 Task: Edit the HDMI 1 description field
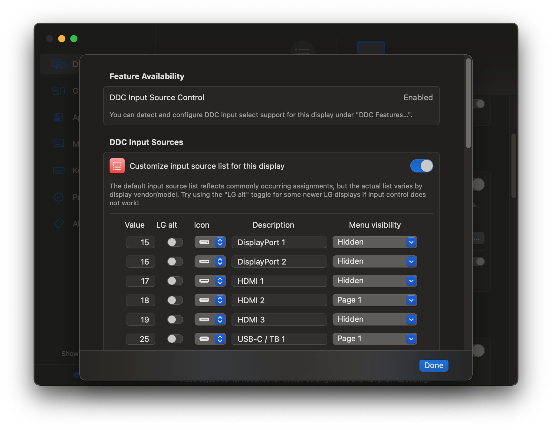(279, 281)
